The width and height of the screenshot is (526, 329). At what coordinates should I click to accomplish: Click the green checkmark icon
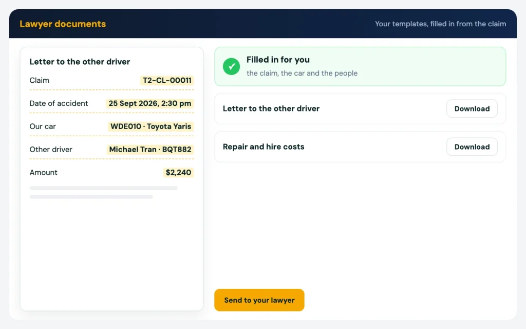coord(231,66)
